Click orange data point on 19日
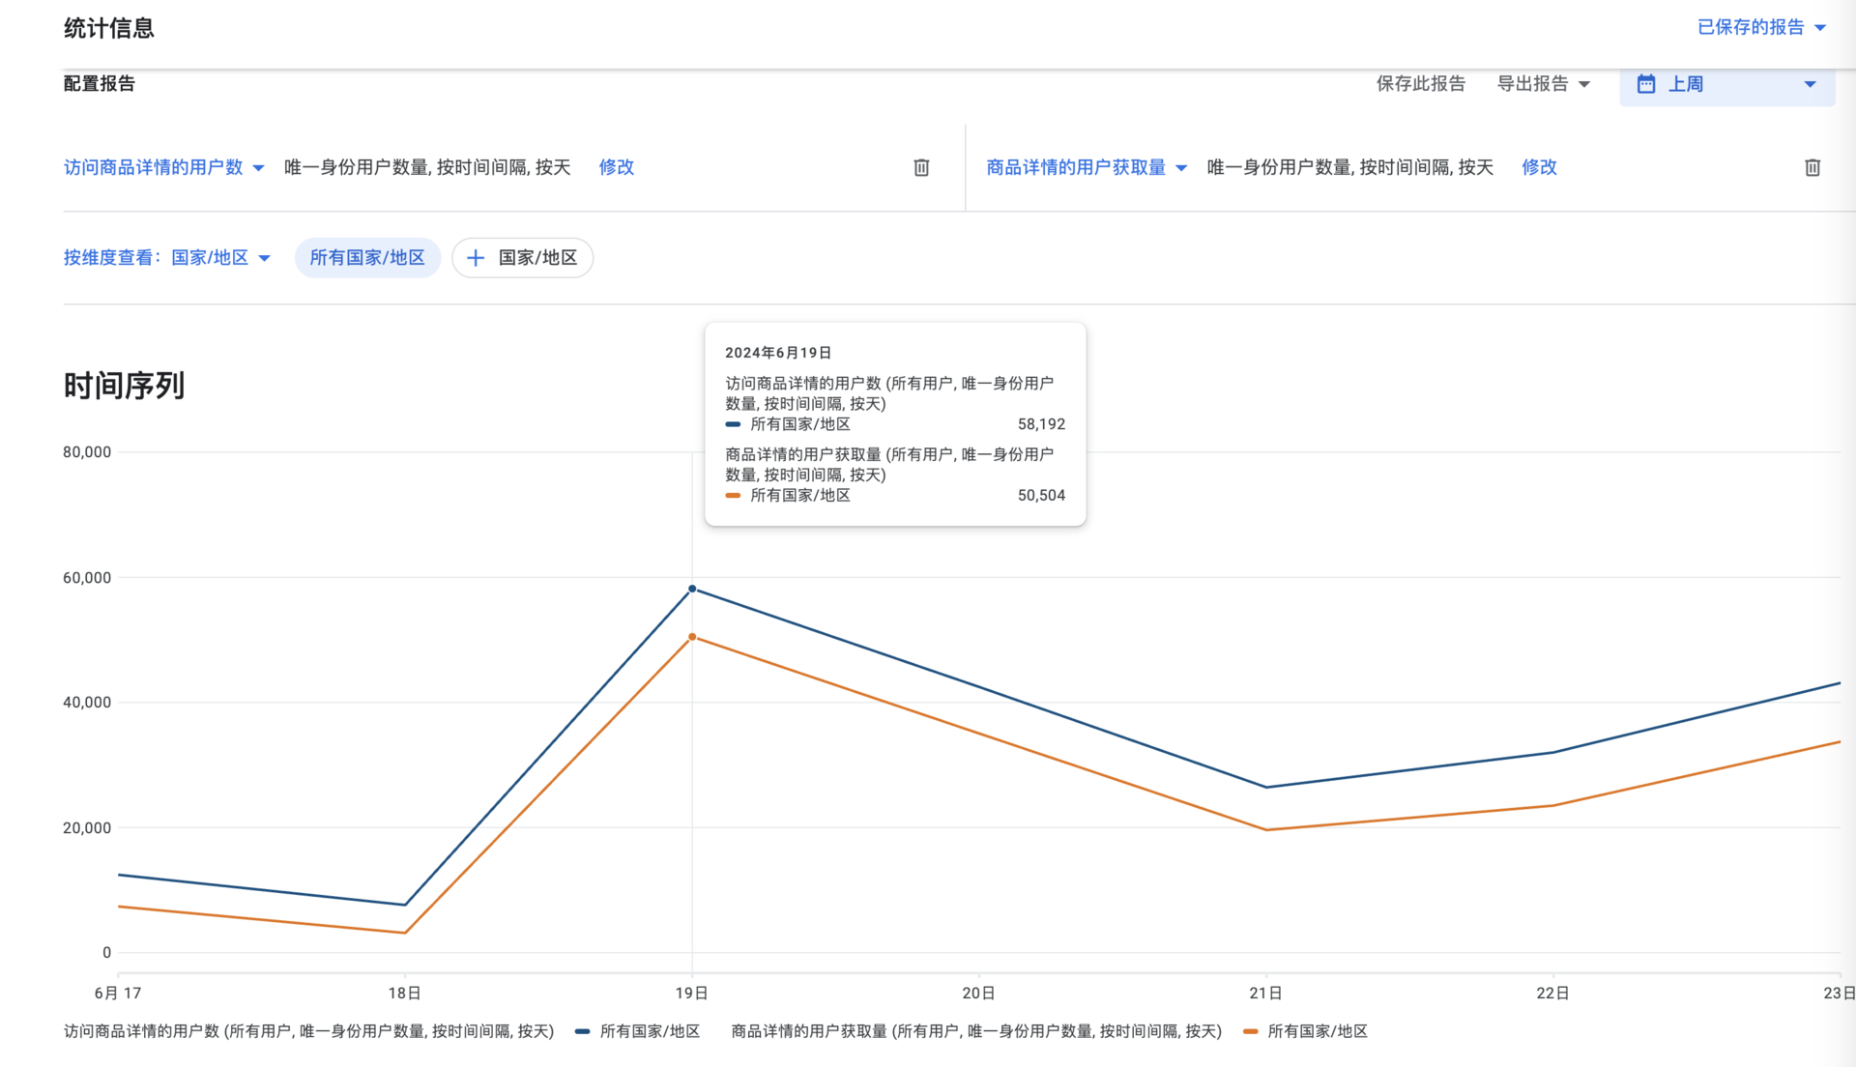1856x1067 pixels. [692, 637]
